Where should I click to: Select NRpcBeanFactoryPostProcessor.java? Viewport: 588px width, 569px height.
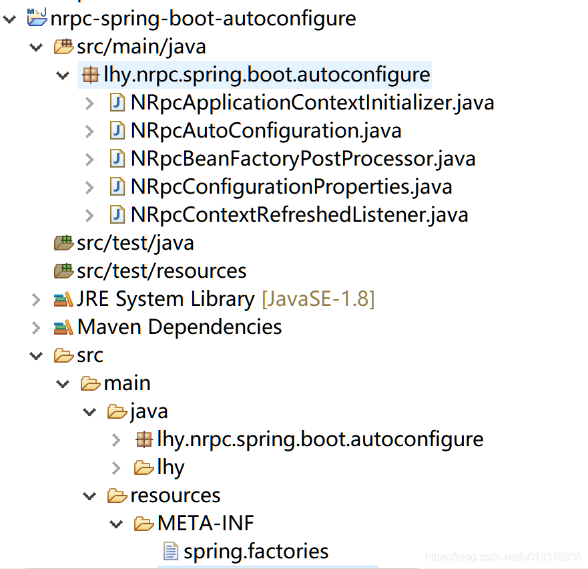coord(303,159)
